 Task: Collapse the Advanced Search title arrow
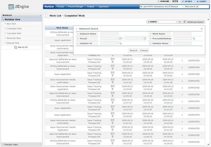point(77,29)
